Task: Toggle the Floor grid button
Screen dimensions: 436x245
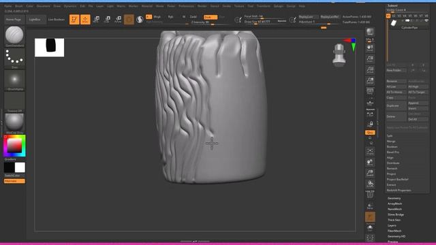Action: (370, 103)
